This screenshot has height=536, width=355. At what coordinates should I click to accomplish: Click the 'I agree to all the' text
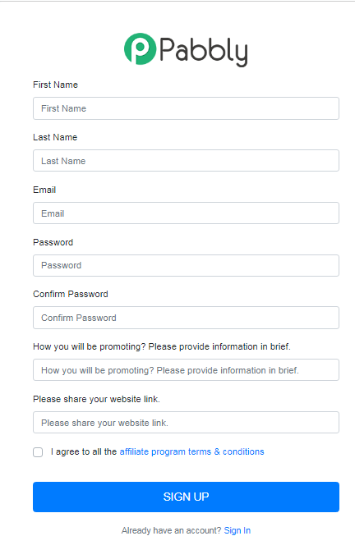coord(84,451)
